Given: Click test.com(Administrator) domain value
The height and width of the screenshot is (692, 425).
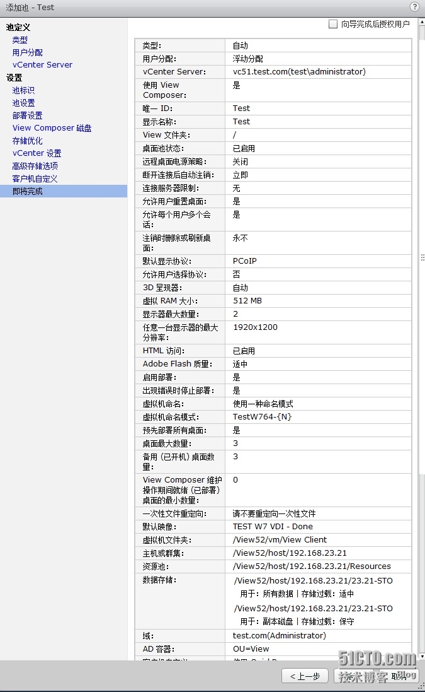Looking at the screenshot, I should pos(279,635).
